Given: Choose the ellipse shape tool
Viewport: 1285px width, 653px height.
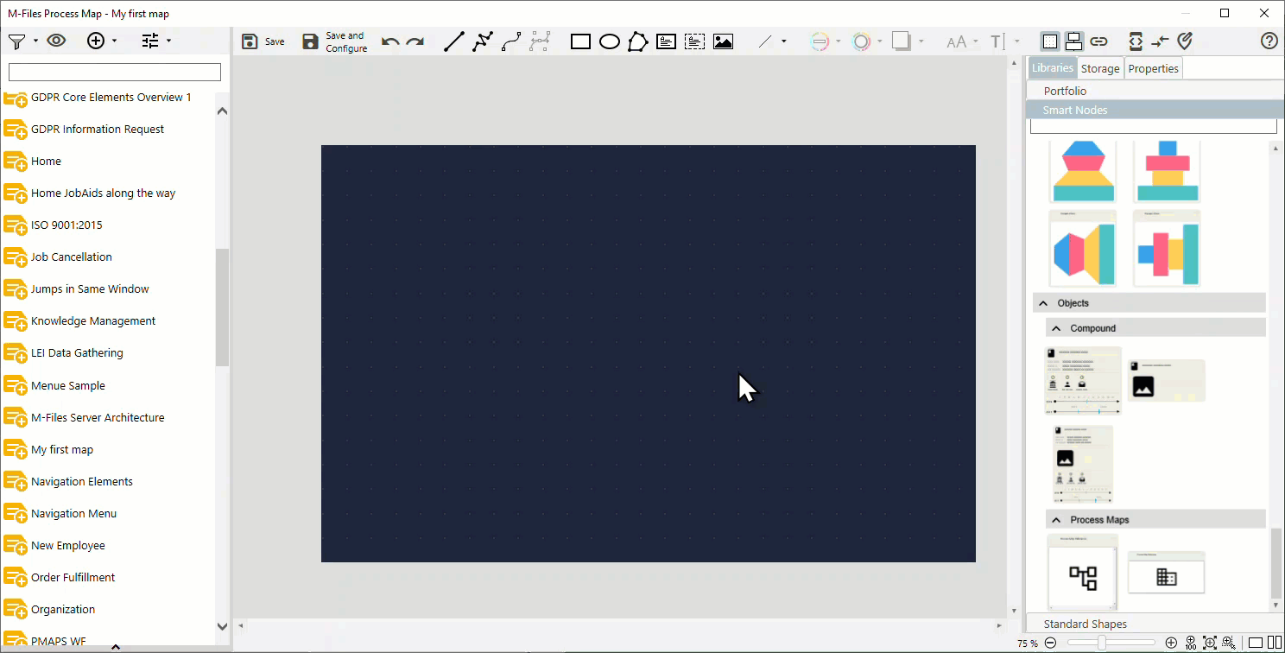Looking at the screenshot, I should (x=610, y=41).
